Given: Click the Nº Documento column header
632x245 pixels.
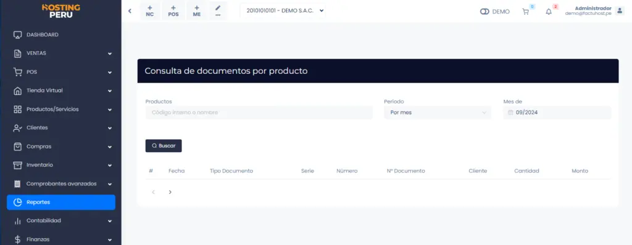Looking at the screenshot, I should pos(406,171).
